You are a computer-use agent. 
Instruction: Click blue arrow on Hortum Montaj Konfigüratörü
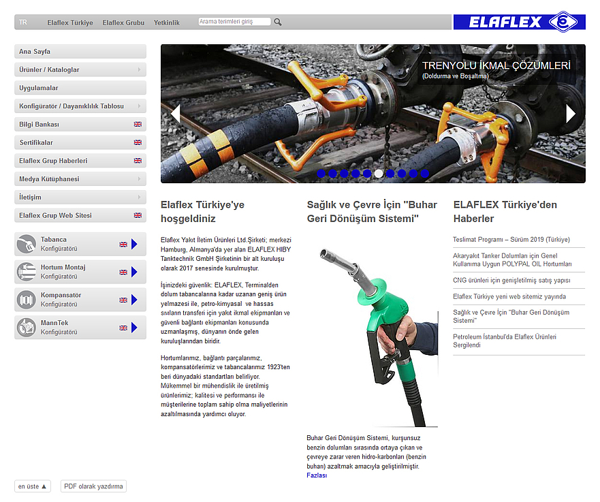[134, 272]
